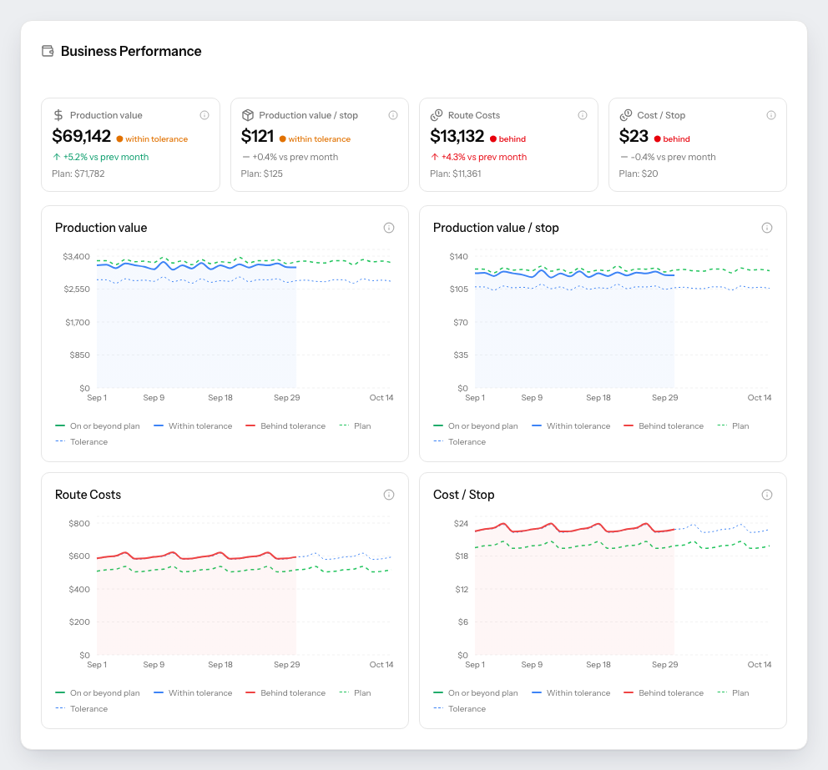Click the coins icon on Cost / Stop card
This screenshot has width=828, height=770.
626,115
